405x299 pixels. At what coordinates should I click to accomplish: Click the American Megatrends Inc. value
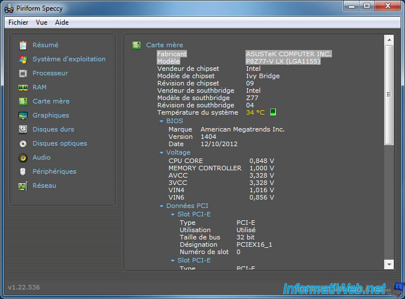click(x=243, y=129)
